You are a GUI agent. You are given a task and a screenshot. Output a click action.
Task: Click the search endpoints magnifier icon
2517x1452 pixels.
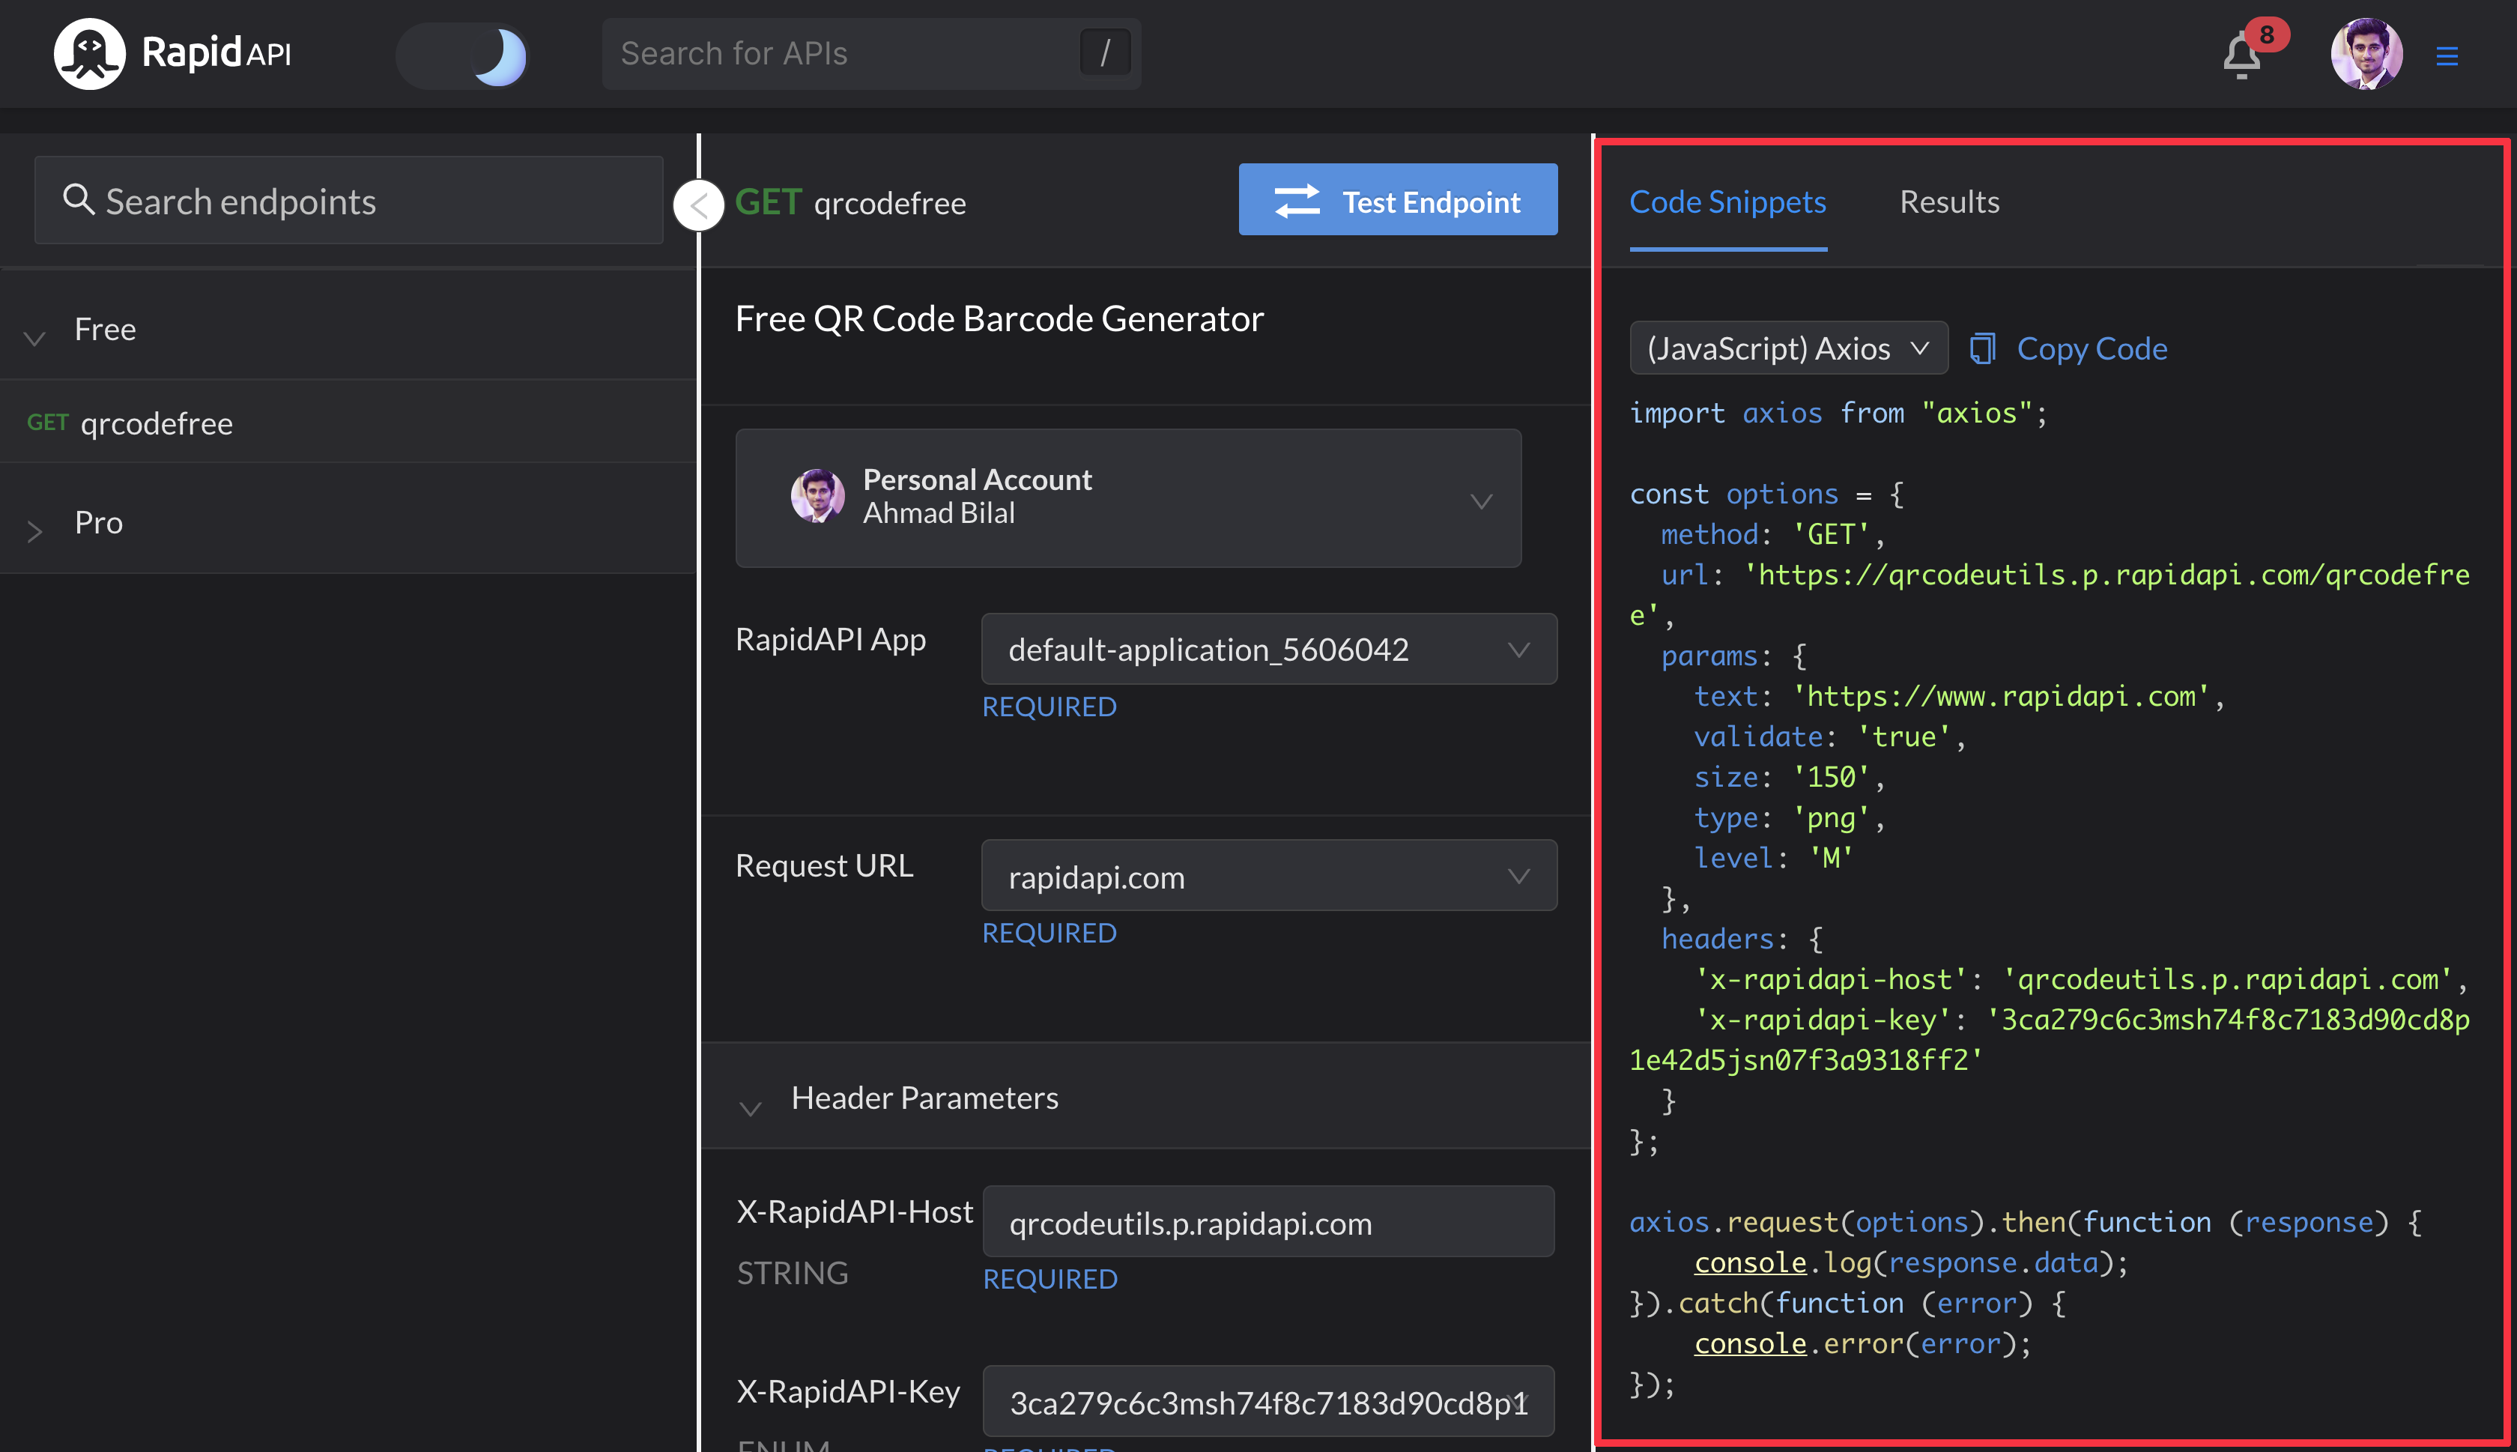(78, 199)
